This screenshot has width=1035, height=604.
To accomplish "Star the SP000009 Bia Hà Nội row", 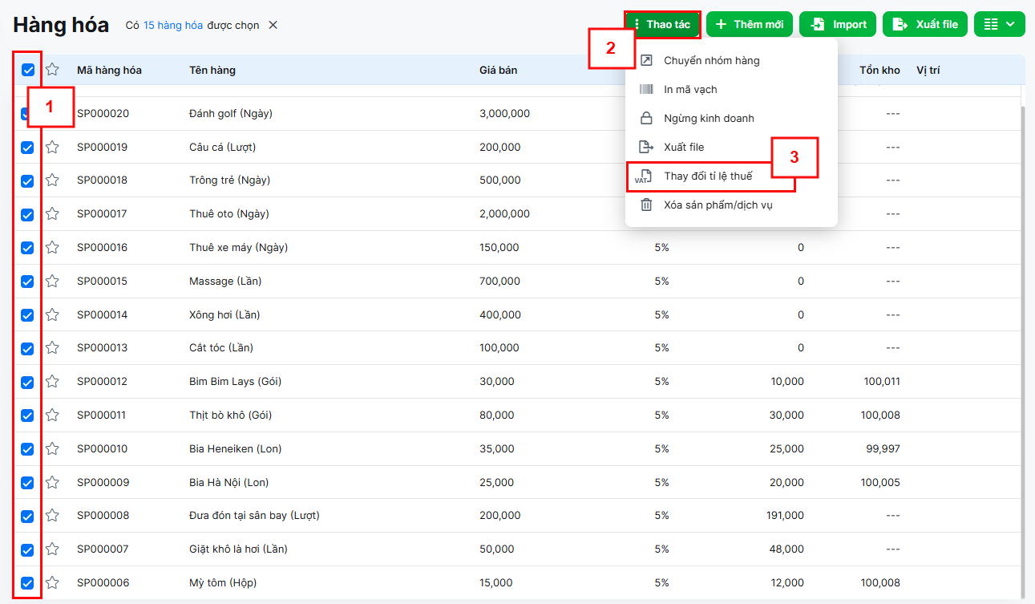I will point(52,483).
